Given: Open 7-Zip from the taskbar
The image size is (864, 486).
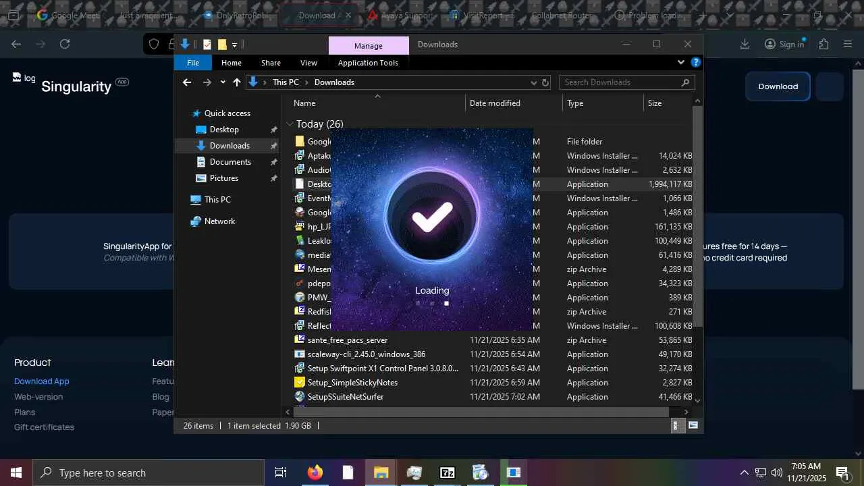Looking at the screenshot, I should (x=448, y=473).
